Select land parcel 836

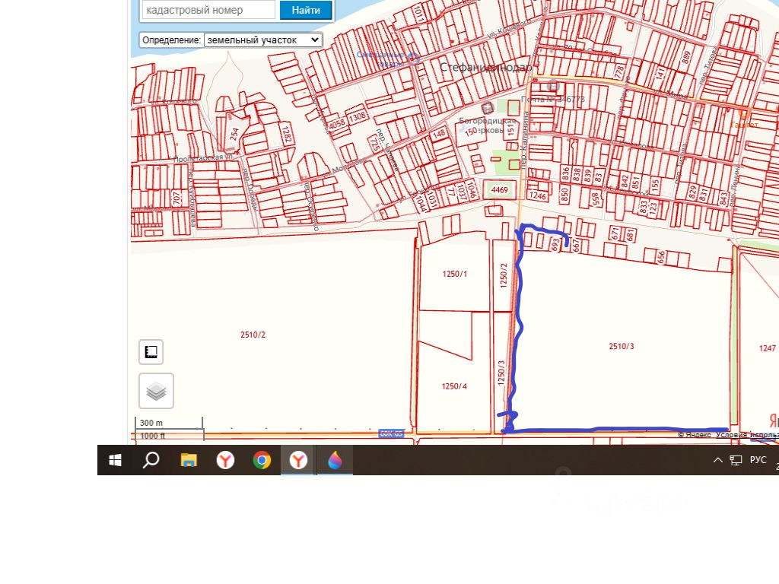click(x=565, y=174)
